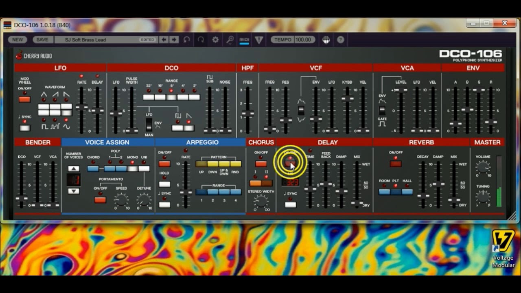Select the HALL reverb type button
The image size is (521, 293).
pos(407,192)
